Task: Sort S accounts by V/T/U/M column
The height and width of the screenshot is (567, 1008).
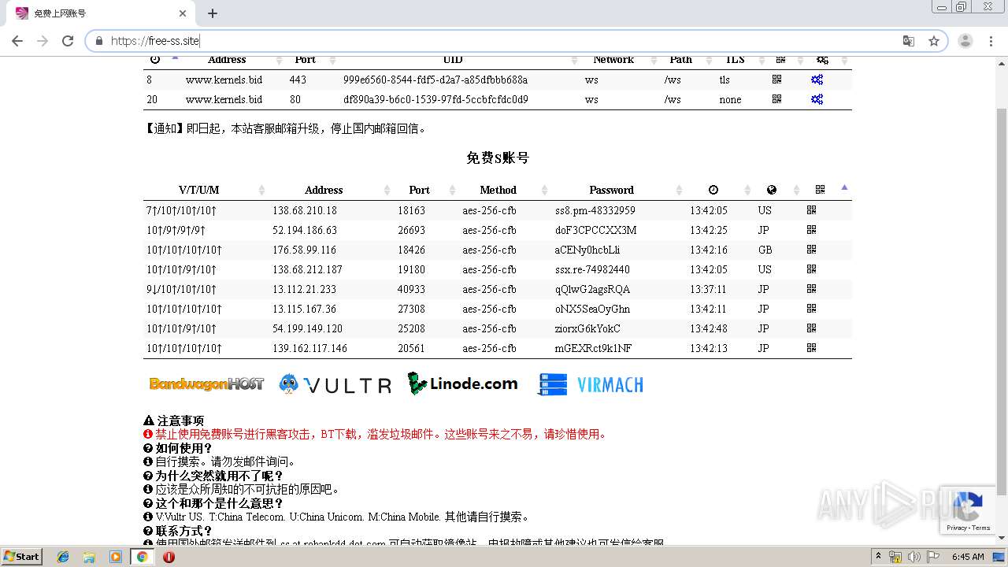Action: pyautogui.click(x=206, y=190)
